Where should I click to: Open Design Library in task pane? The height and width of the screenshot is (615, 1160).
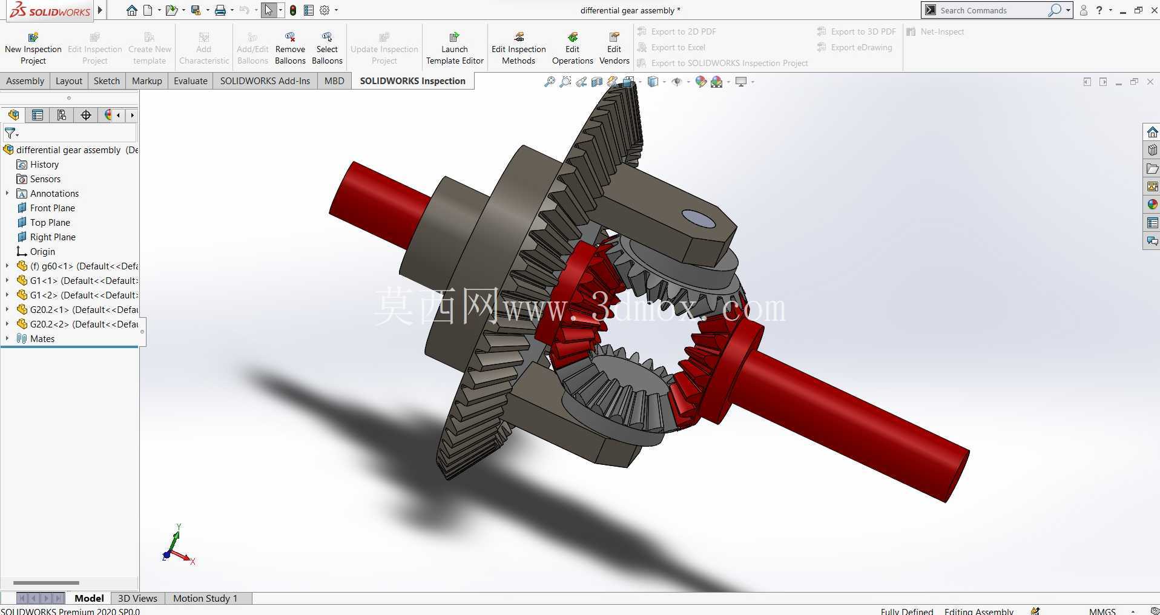(1152, 150)
